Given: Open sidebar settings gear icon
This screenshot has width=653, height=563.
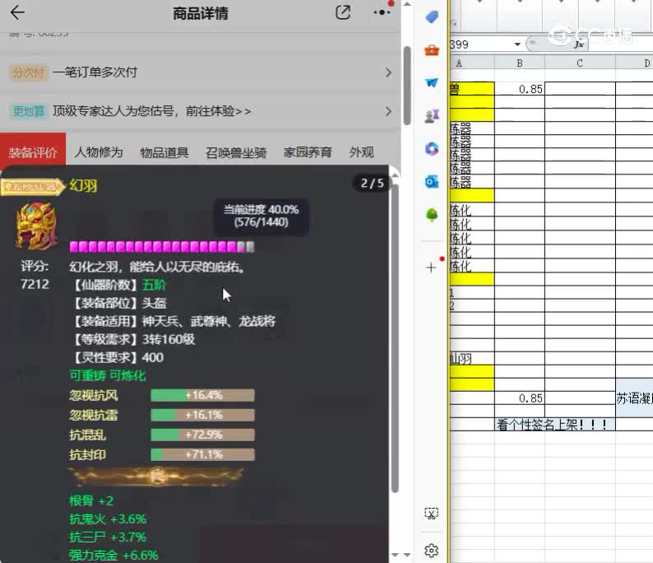Looking at the screenshot, I should coord(432,551).
